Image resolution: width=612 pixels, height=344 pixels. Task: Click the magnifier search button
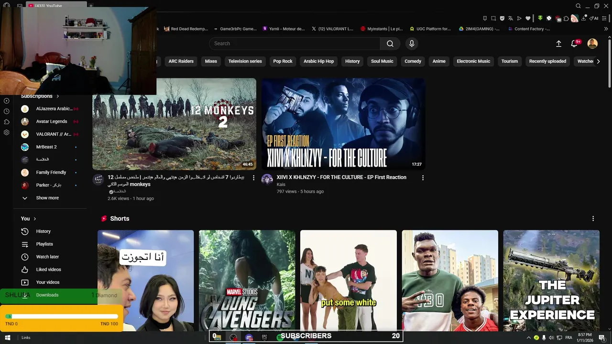tap(390, 43)
